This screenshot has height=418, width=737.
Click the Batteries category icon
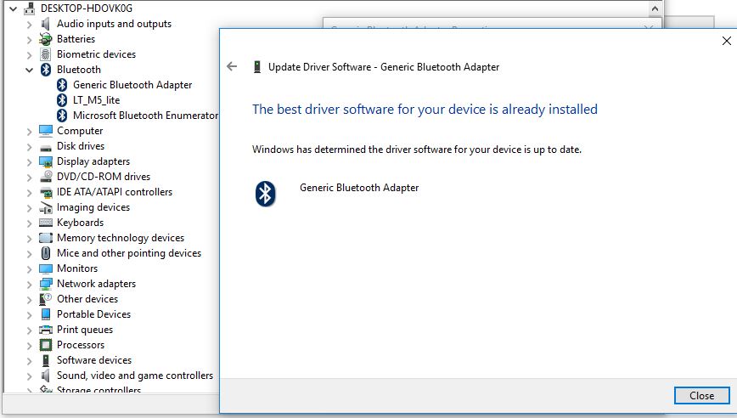46,39
